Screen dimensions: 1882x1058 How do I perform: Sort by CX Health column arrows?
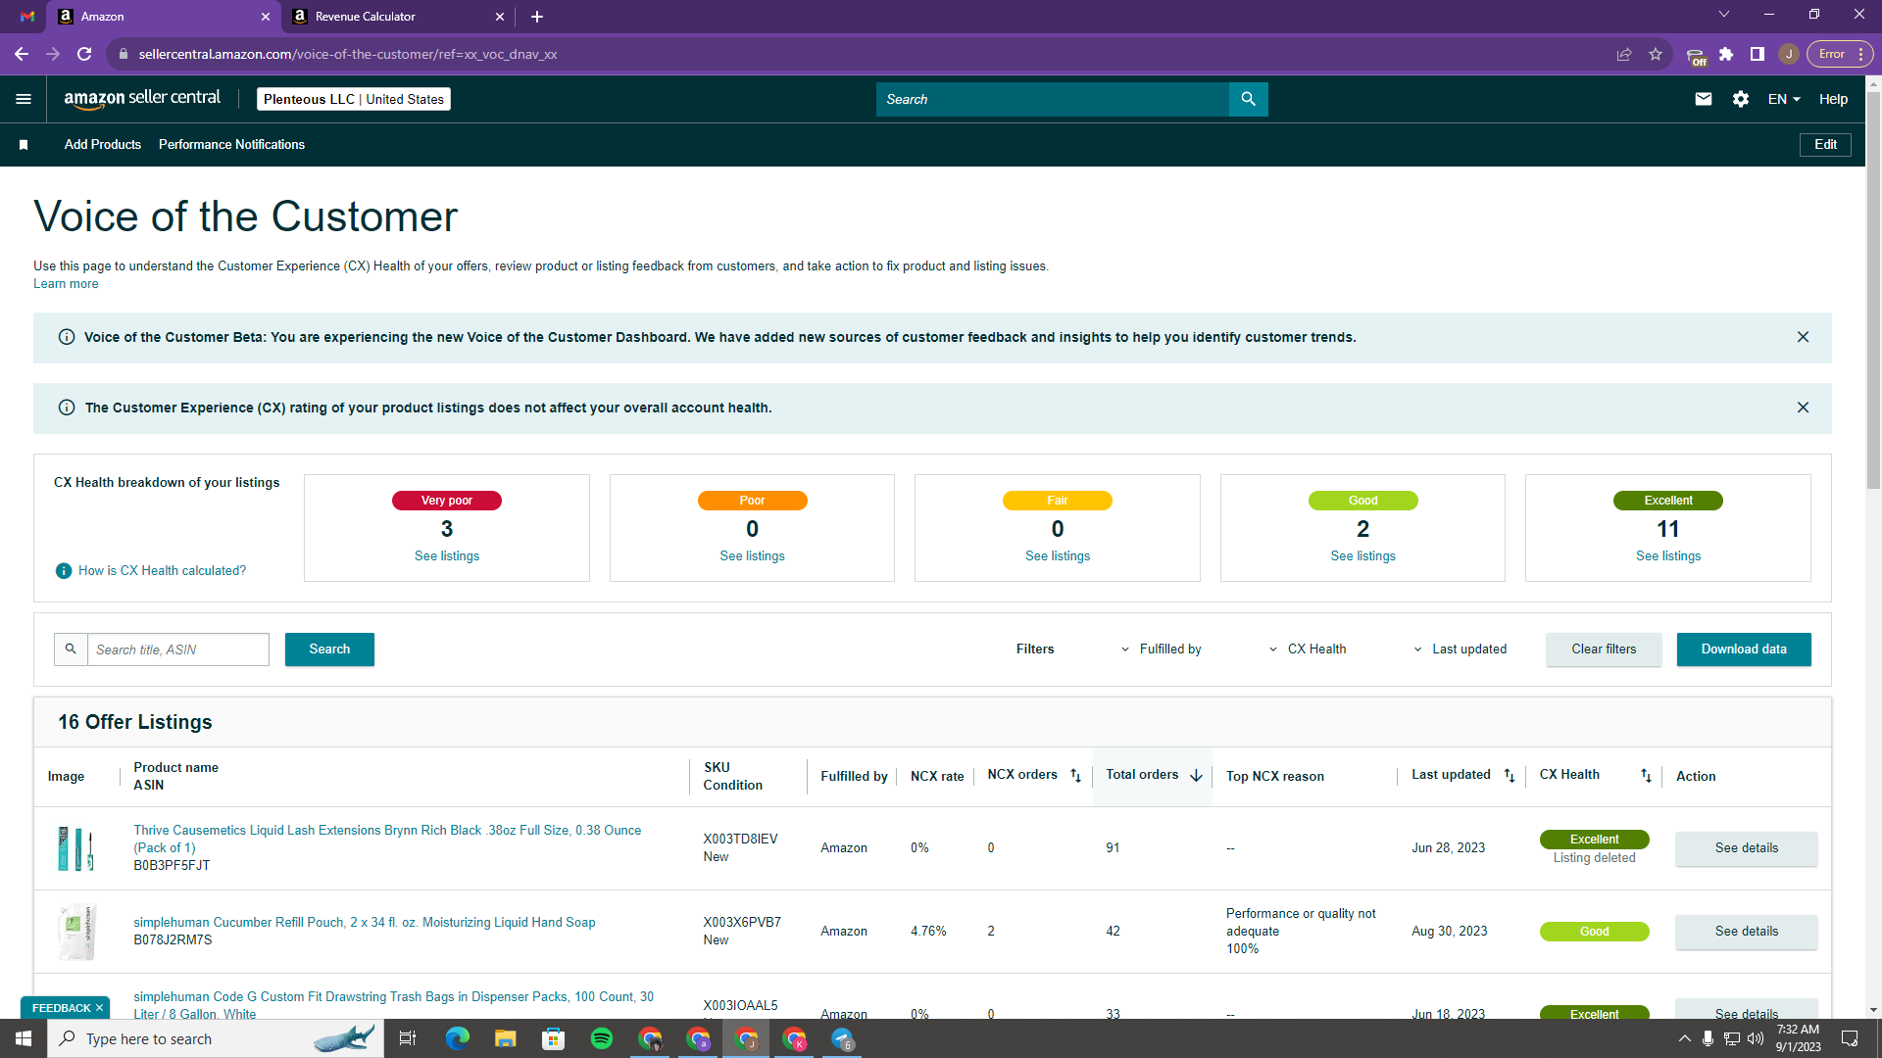point(1646,776)
